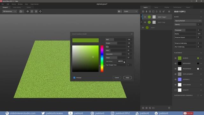Collapse the Placement section

click(x=201, y=53)
